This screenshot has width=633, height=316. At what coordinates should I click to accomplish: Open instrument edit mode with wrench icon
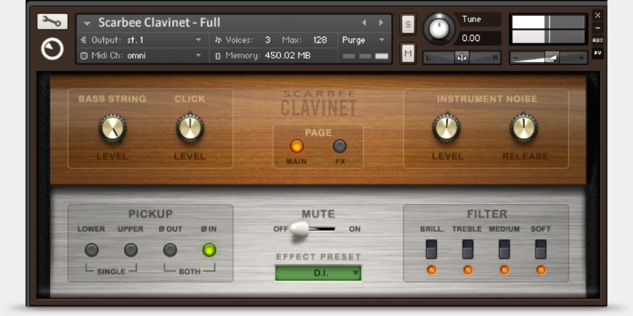pos(52,22)
